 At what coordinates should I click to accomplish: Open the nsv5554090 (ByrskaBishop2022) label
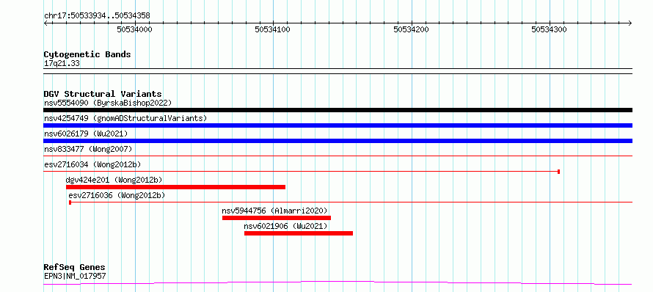coord(107,103)
